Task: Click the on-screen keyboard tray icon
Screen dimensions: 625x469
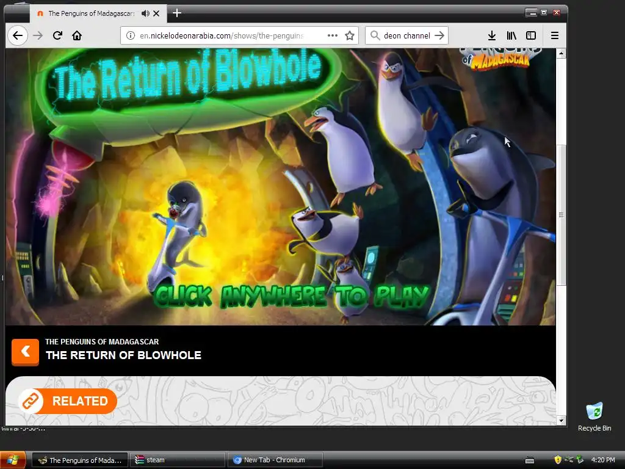Action: click(x=530, y=460)
